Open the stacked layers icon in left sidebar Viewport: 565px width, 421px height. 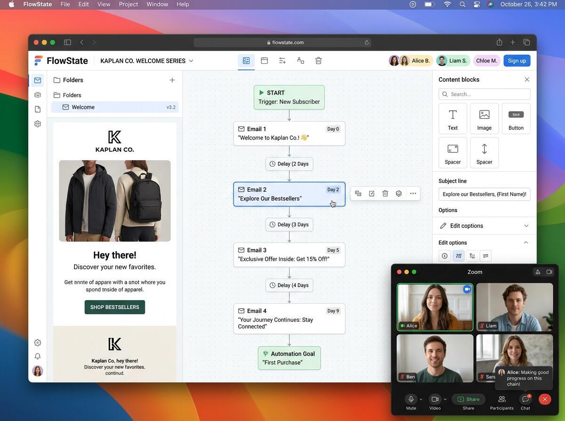[x=38, y=95]
